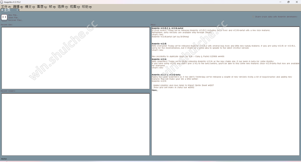301x162 pixels.
Task: Click inside the Recent folders list box
Action: 75,124
